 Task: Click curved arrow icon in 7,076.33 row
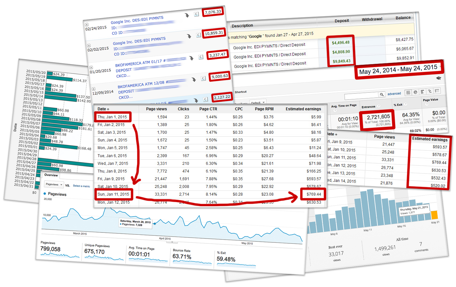pyautogui.click(x=187, y=15)
